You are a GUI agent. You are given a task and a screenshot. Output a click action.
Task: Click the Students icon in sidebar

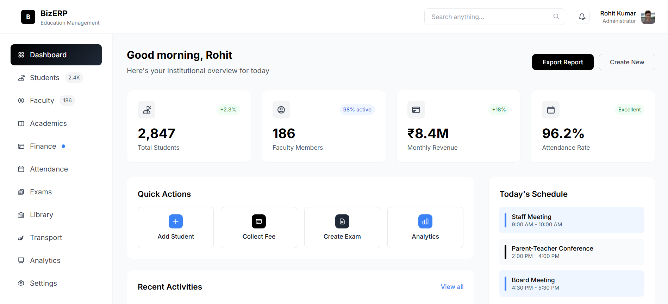21,78
